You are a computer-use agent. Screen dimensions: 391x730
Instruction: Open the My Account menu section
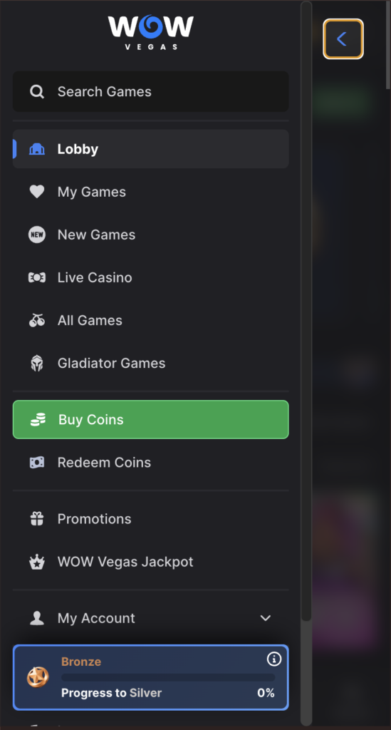click(x=151, y=618)
